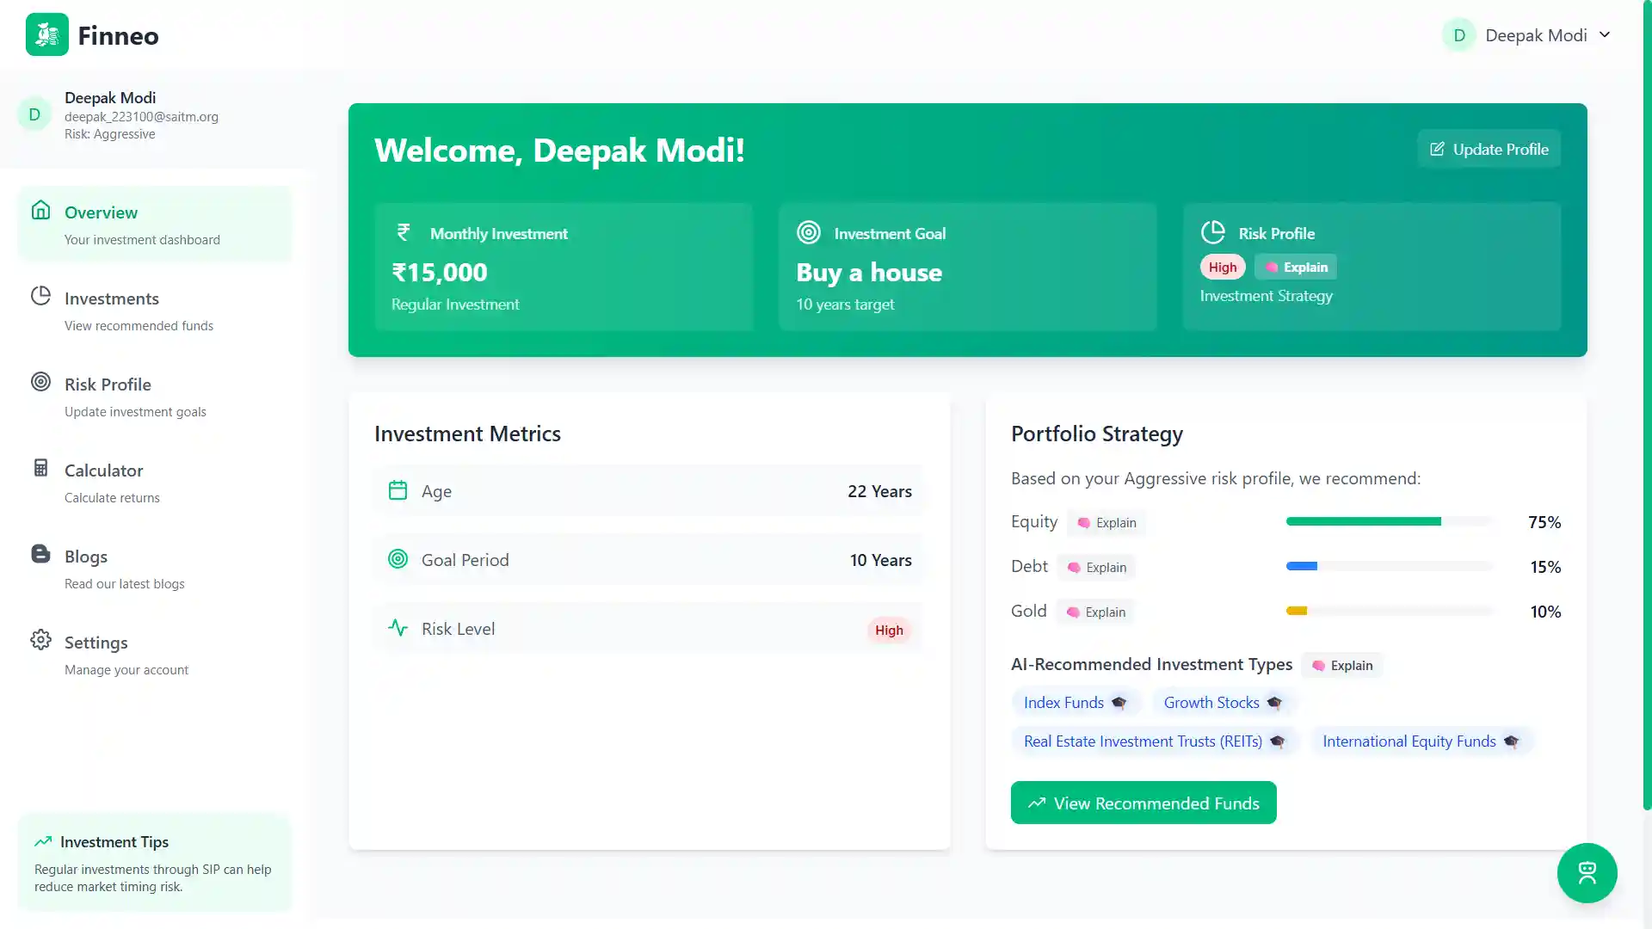Screen dimensions: 1652x929
Task: Click the Investment Tips card
Action: (x=155, y=863)
